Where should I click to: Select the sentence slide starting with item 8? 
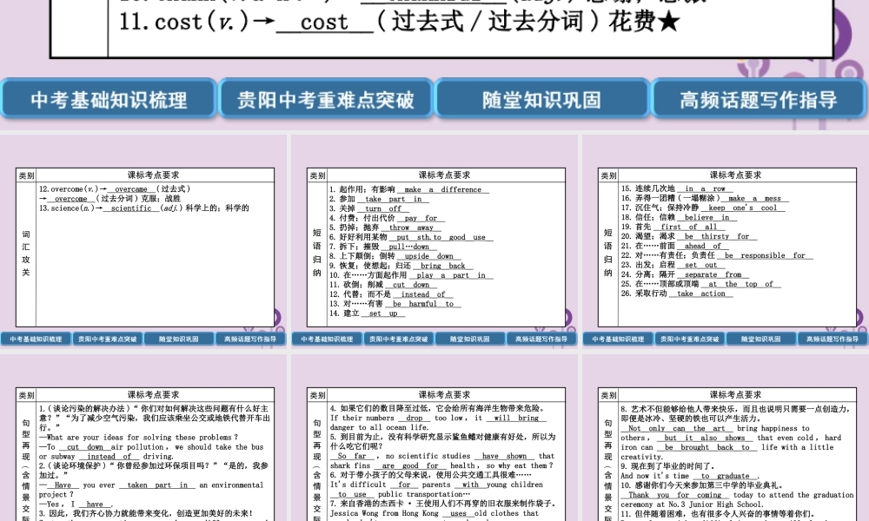click(x=726, y=438)
